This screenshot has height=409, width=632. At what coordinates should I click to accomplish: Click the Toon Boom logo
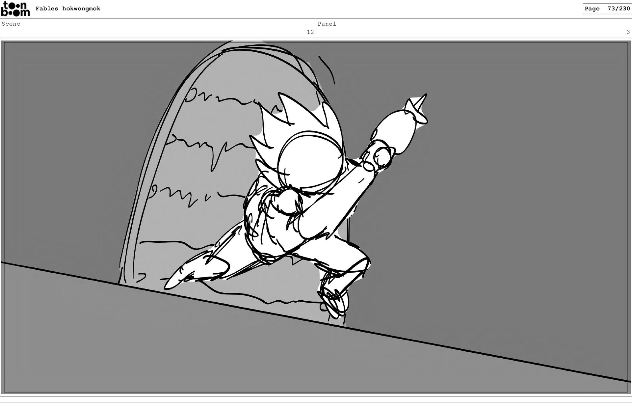coord(15,9)
